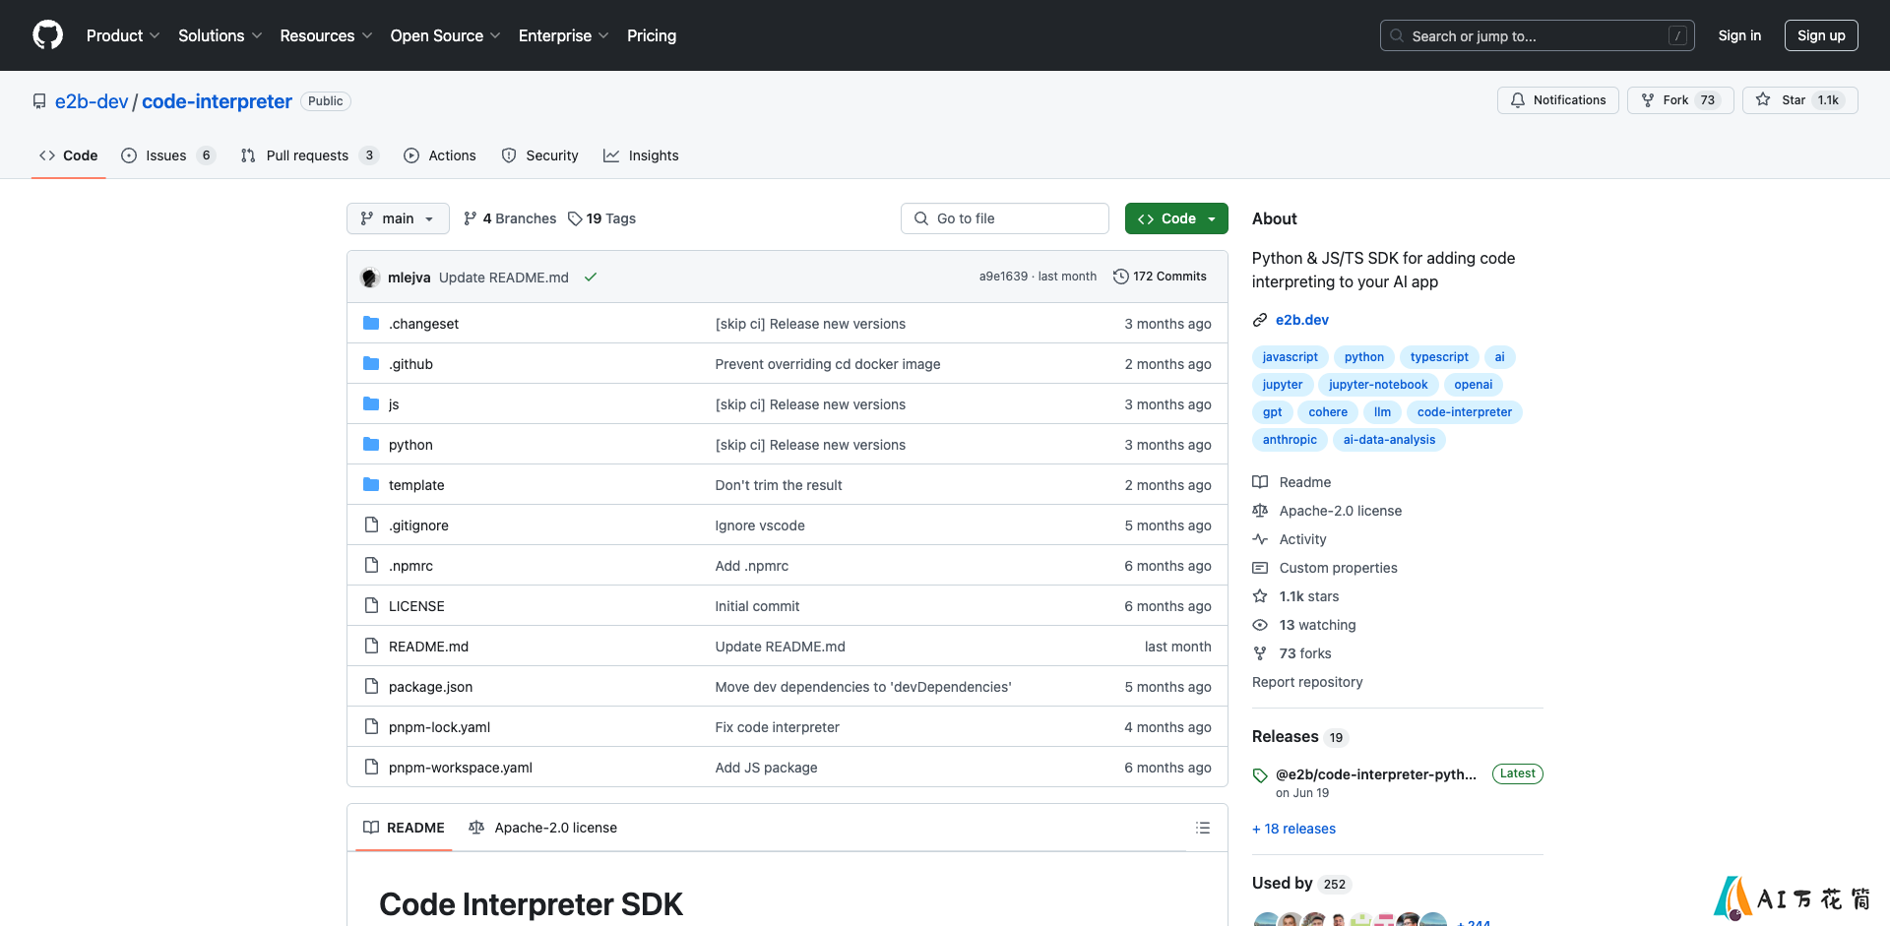Open the README outline list icon
Viewport: 1890px width, 926px height.
1203,828
